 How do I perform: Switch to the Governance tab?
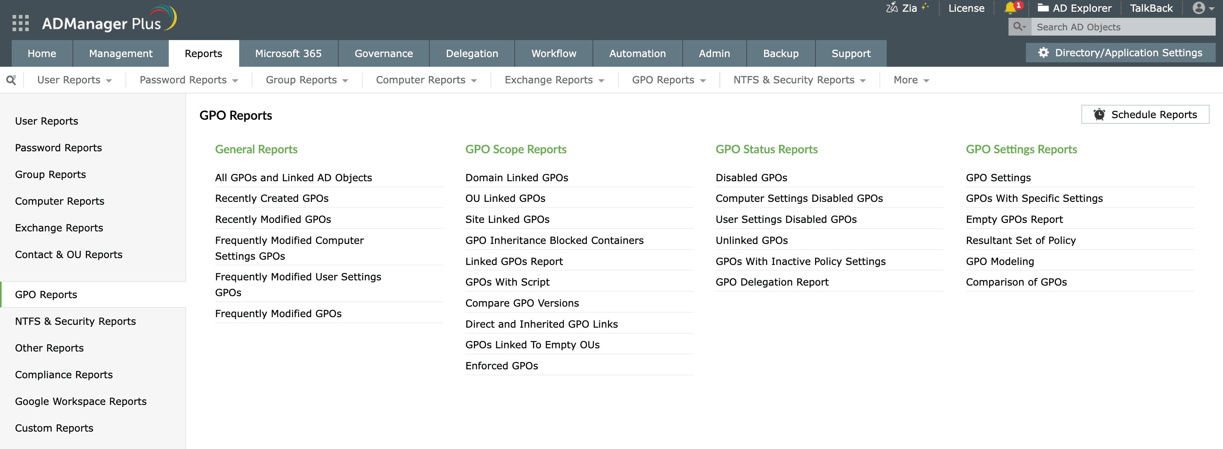coord(384,53)
